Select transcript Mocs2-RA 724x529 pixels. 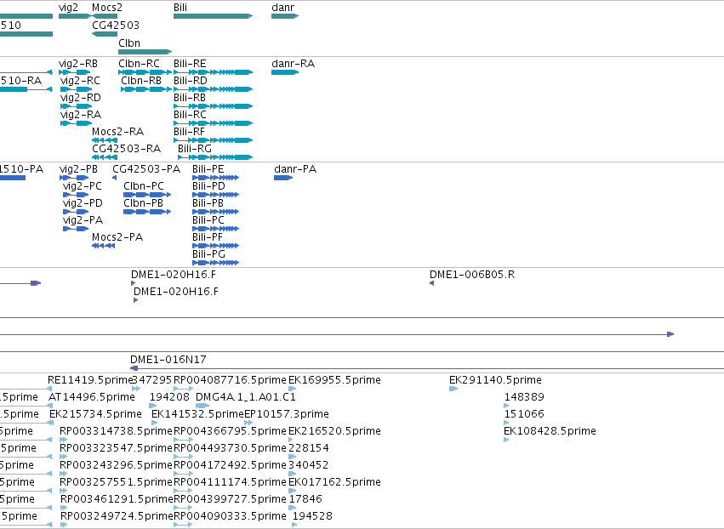click(117, 132)
